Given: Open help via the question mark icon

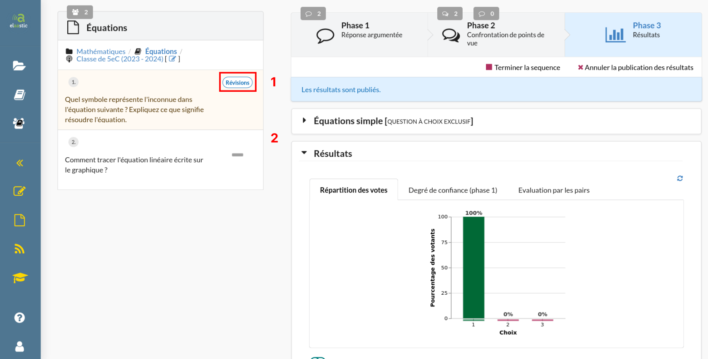Looking at the screenshot, I should (x=19, y=318).
